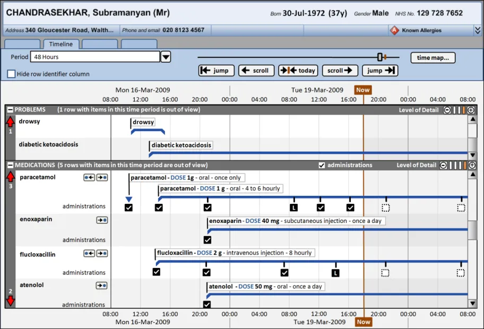Click the time map... button
Viewport: 484px width, 329px height.
point(433,58)
